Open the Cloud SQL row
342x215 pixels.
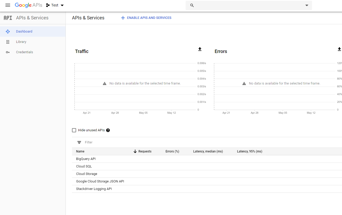[x=207, y=166]
